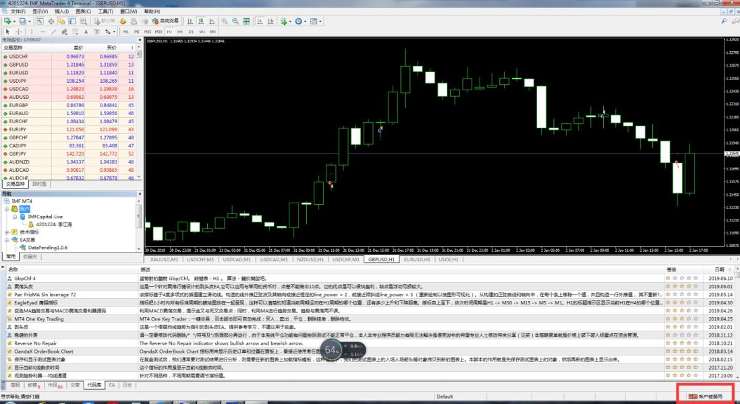Select the horizontal line drawing tool
This screenshot has height=404, width=740.
43,32
